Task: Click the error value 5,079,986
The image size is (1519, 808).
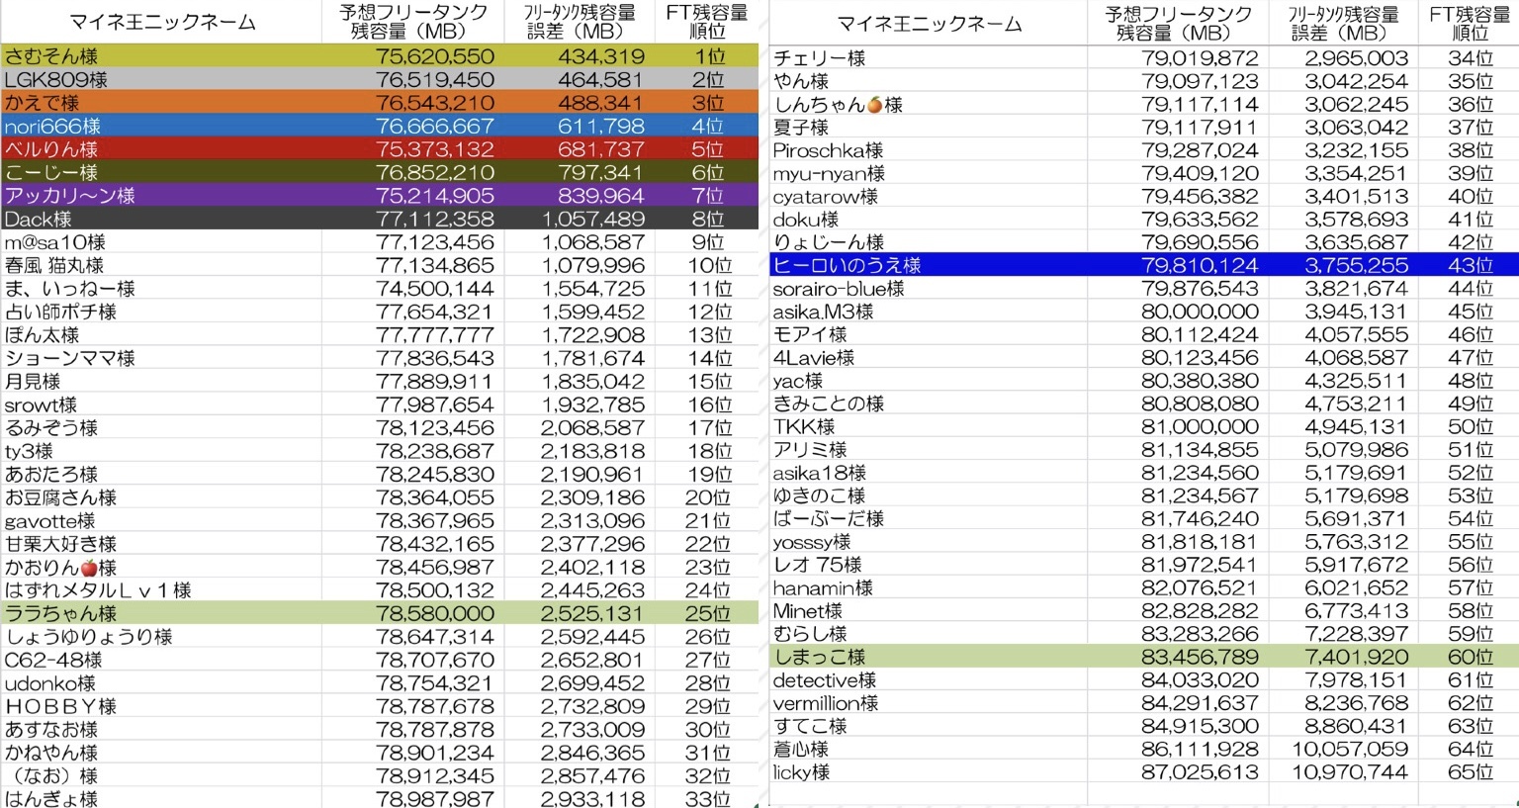Action: 1356,450
